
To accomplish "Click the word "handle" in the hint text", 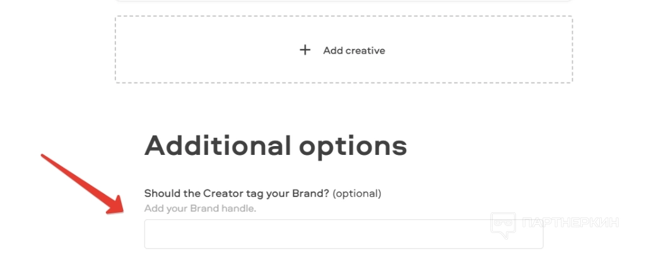I will pyautogui.click(x=239, y=208).
